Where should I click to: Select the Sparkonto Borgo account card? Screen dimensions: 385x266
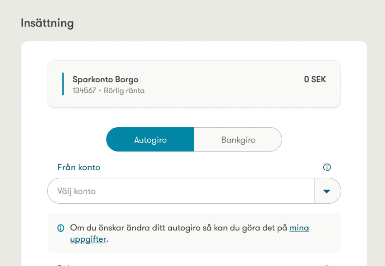pyautogui.click(x=194, y=84)
